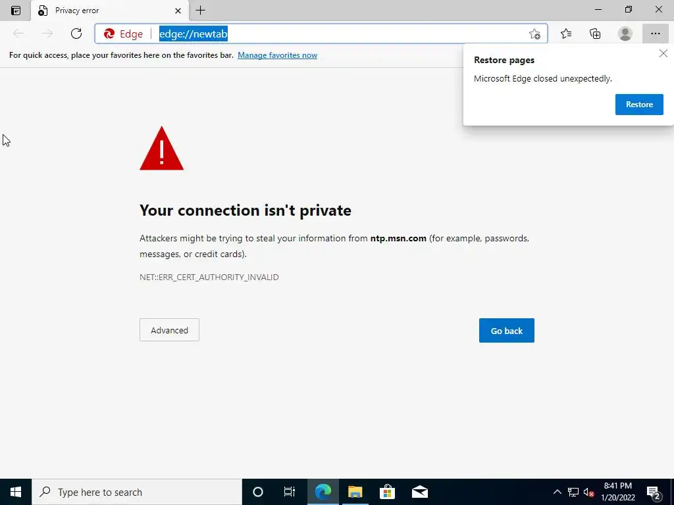
Task: Select the Privacy error tab
Action: pyautogui.click(x=110, y=11)
